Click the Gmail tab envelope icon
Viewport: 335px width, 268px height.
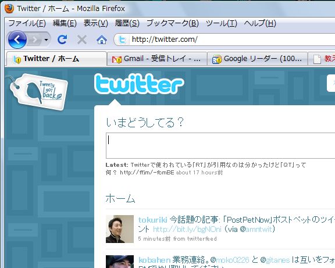pyautogui.click(x=117, y=59)
